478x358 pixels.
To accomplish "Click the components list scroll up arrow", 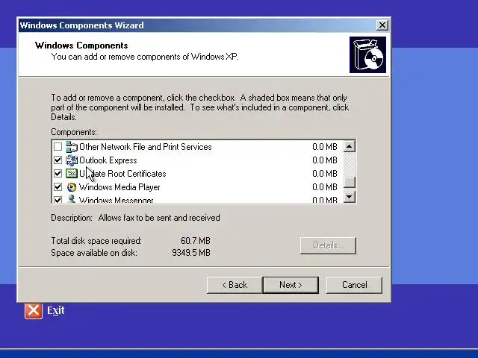I will [350, 146].
